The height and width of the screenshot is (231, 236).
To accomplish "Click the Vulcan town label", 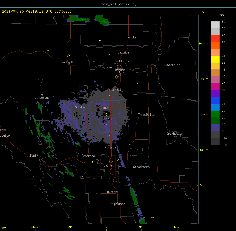I will (x=149, y=217).
